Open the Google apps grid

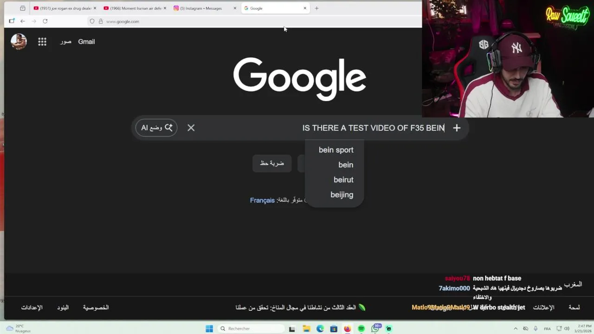click(42, 42)
